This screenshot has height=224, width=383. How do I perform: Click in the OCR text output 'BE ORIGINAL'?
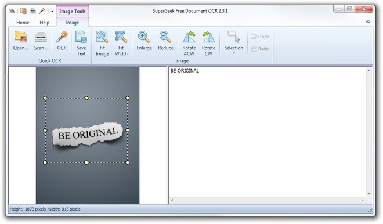185,71
